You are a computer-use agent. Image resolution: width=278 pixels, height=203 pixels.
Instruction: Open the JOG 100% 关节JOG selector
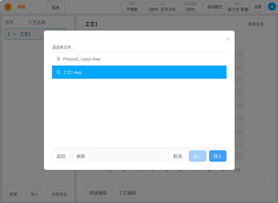[x=162, y=7]
